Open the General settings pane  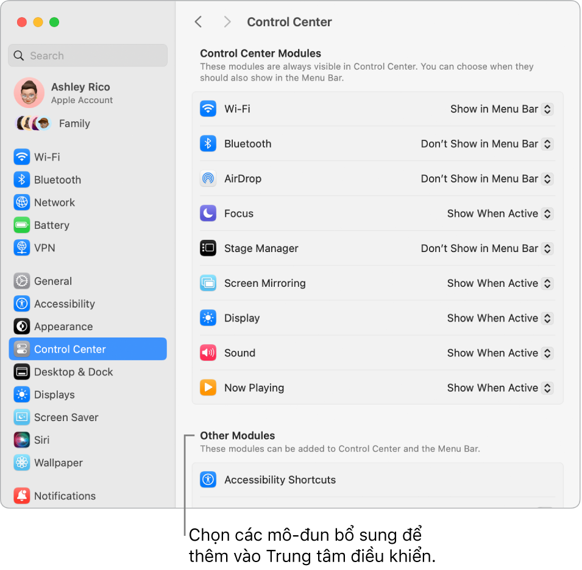coord(88,281)
